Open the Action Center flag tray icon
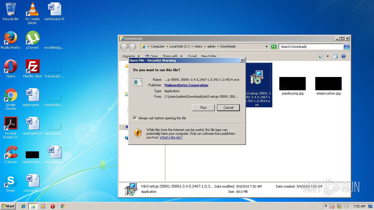374x210 pixels. [x=332, y=206]
